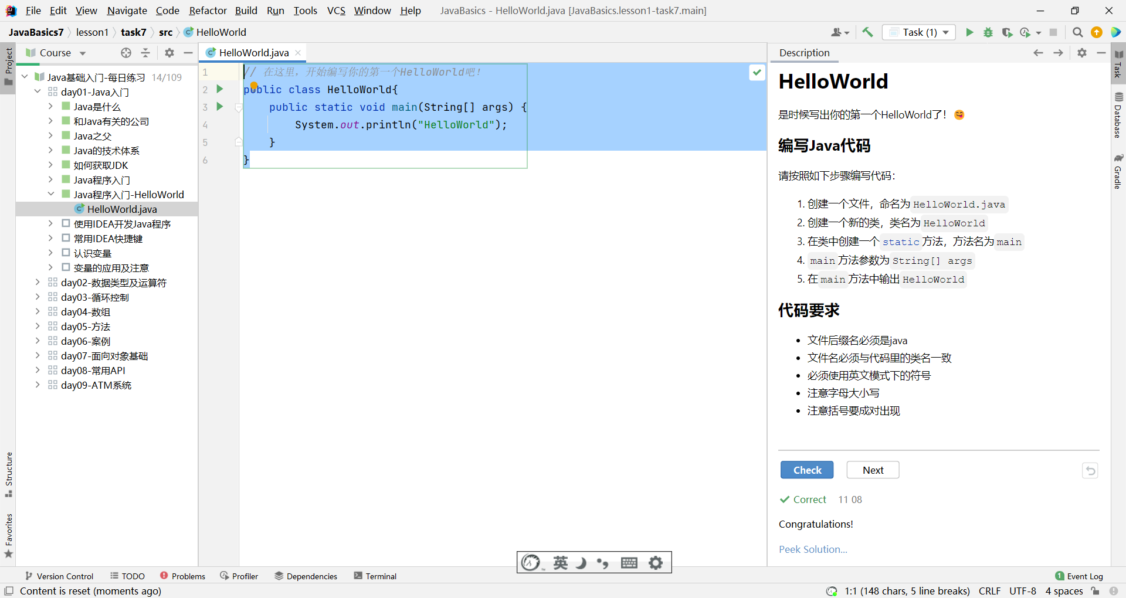Click the blue Check button
Screen dimensions: 1126x598
(807, 470)
